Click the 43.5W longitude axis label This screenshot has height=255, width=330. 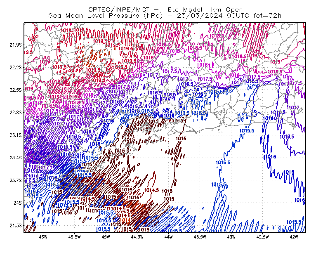[200, 237]
